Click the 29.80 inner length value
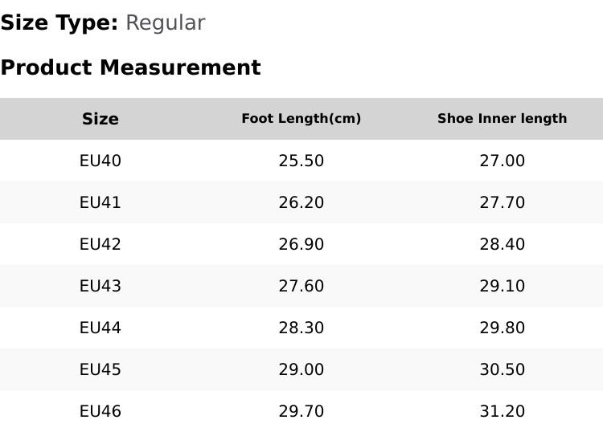Viewport: 603px width, 432px height. [503, 328]
